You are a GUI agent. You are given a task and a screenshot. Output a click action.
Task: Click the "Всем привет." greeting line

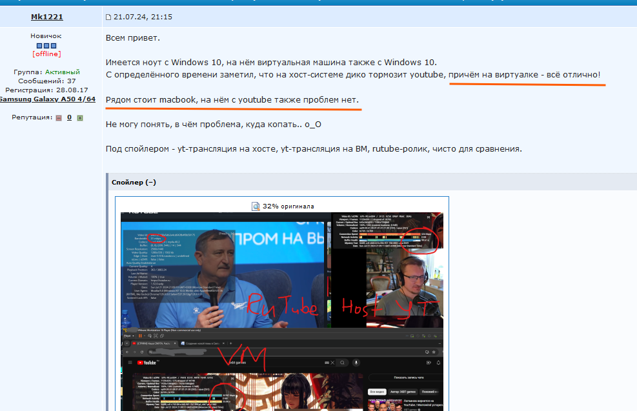point(133,38)
